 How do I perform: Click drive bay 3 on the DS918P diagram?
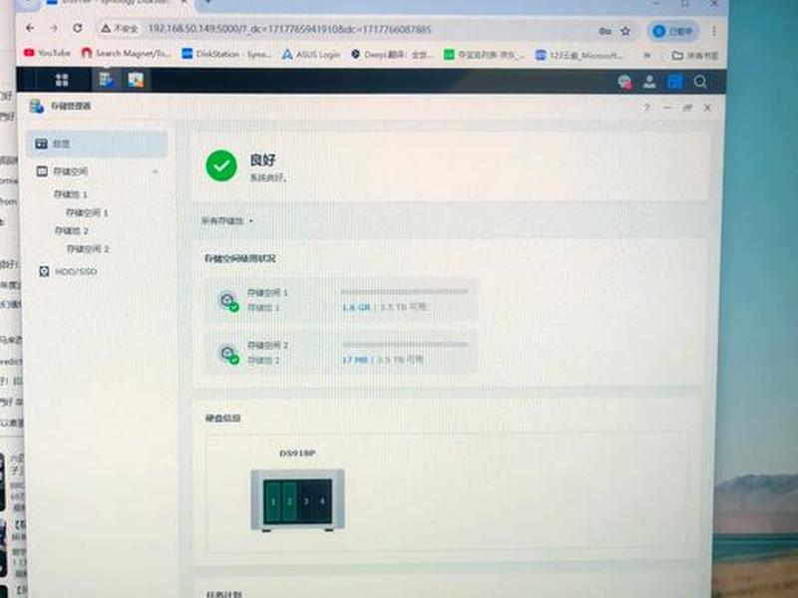point(306,502)
